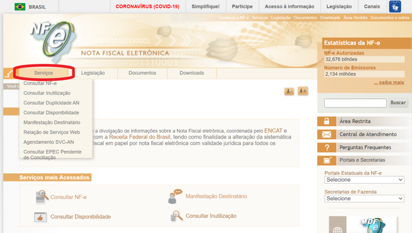Click 'Documentos e outros' header link
Viewport: 412px width, 233px height.
(x=390, y=18)
